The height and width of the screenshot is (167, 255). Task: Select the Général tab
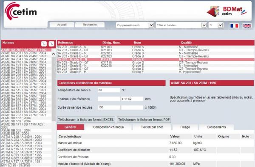[71, 127]
